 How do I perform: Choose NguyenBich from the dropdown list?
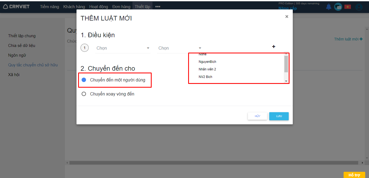(207, 62)
